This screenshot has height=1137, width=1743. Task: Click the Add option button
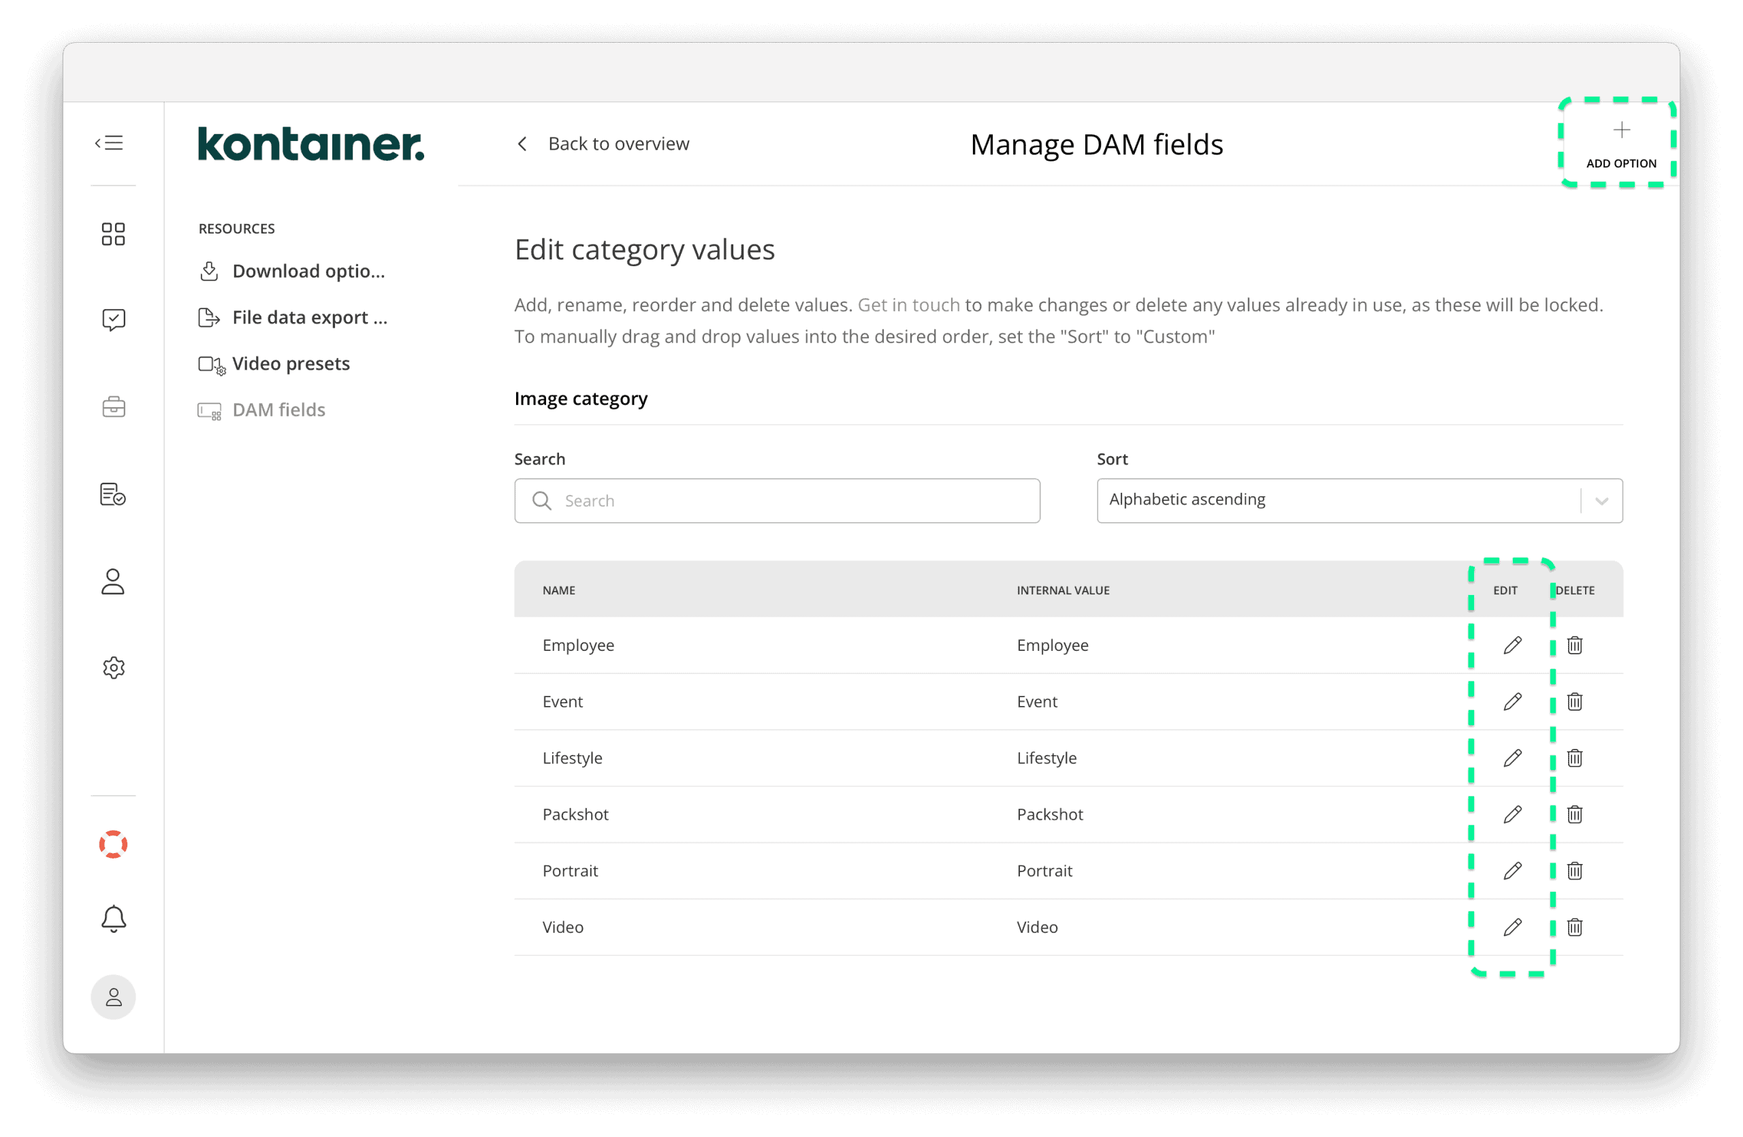(1620, 144)
